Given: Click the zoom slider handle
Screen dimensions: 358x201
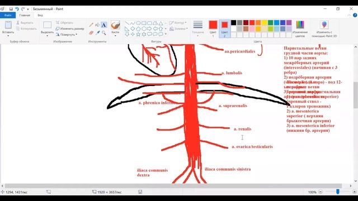Looking at the screenshot, I should pyautogui.click(x=338, y=192).
